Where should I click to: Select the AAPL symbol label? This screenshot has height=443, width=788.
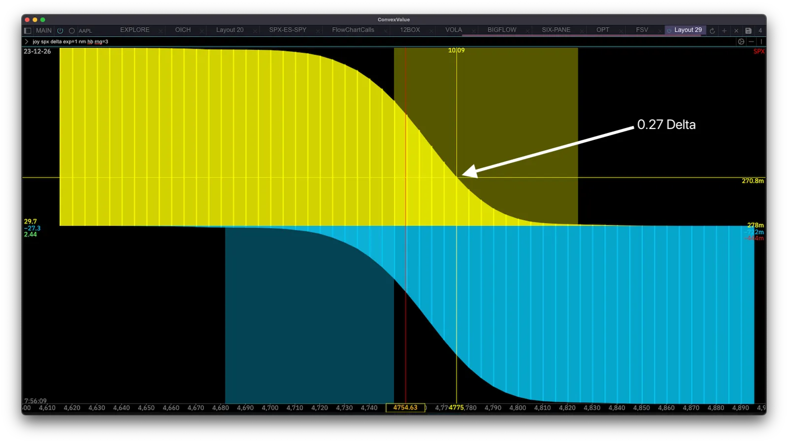click(x=85, y=31)
